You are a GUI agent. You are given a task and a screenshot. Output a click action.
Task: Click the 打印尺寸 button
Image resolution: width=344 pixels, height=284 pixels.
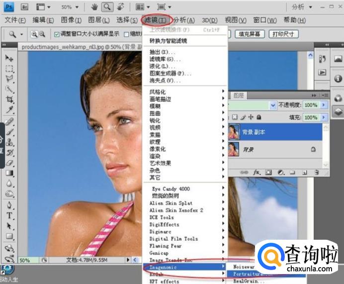coord(284,34)
